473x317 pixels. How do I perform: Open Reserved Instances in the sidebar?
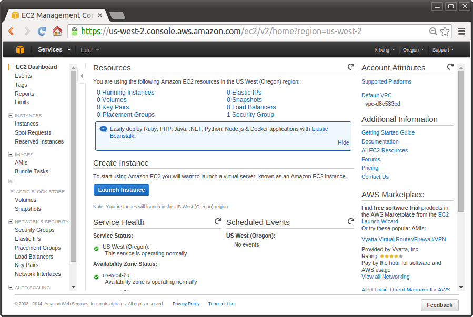[x=39, y=141]
